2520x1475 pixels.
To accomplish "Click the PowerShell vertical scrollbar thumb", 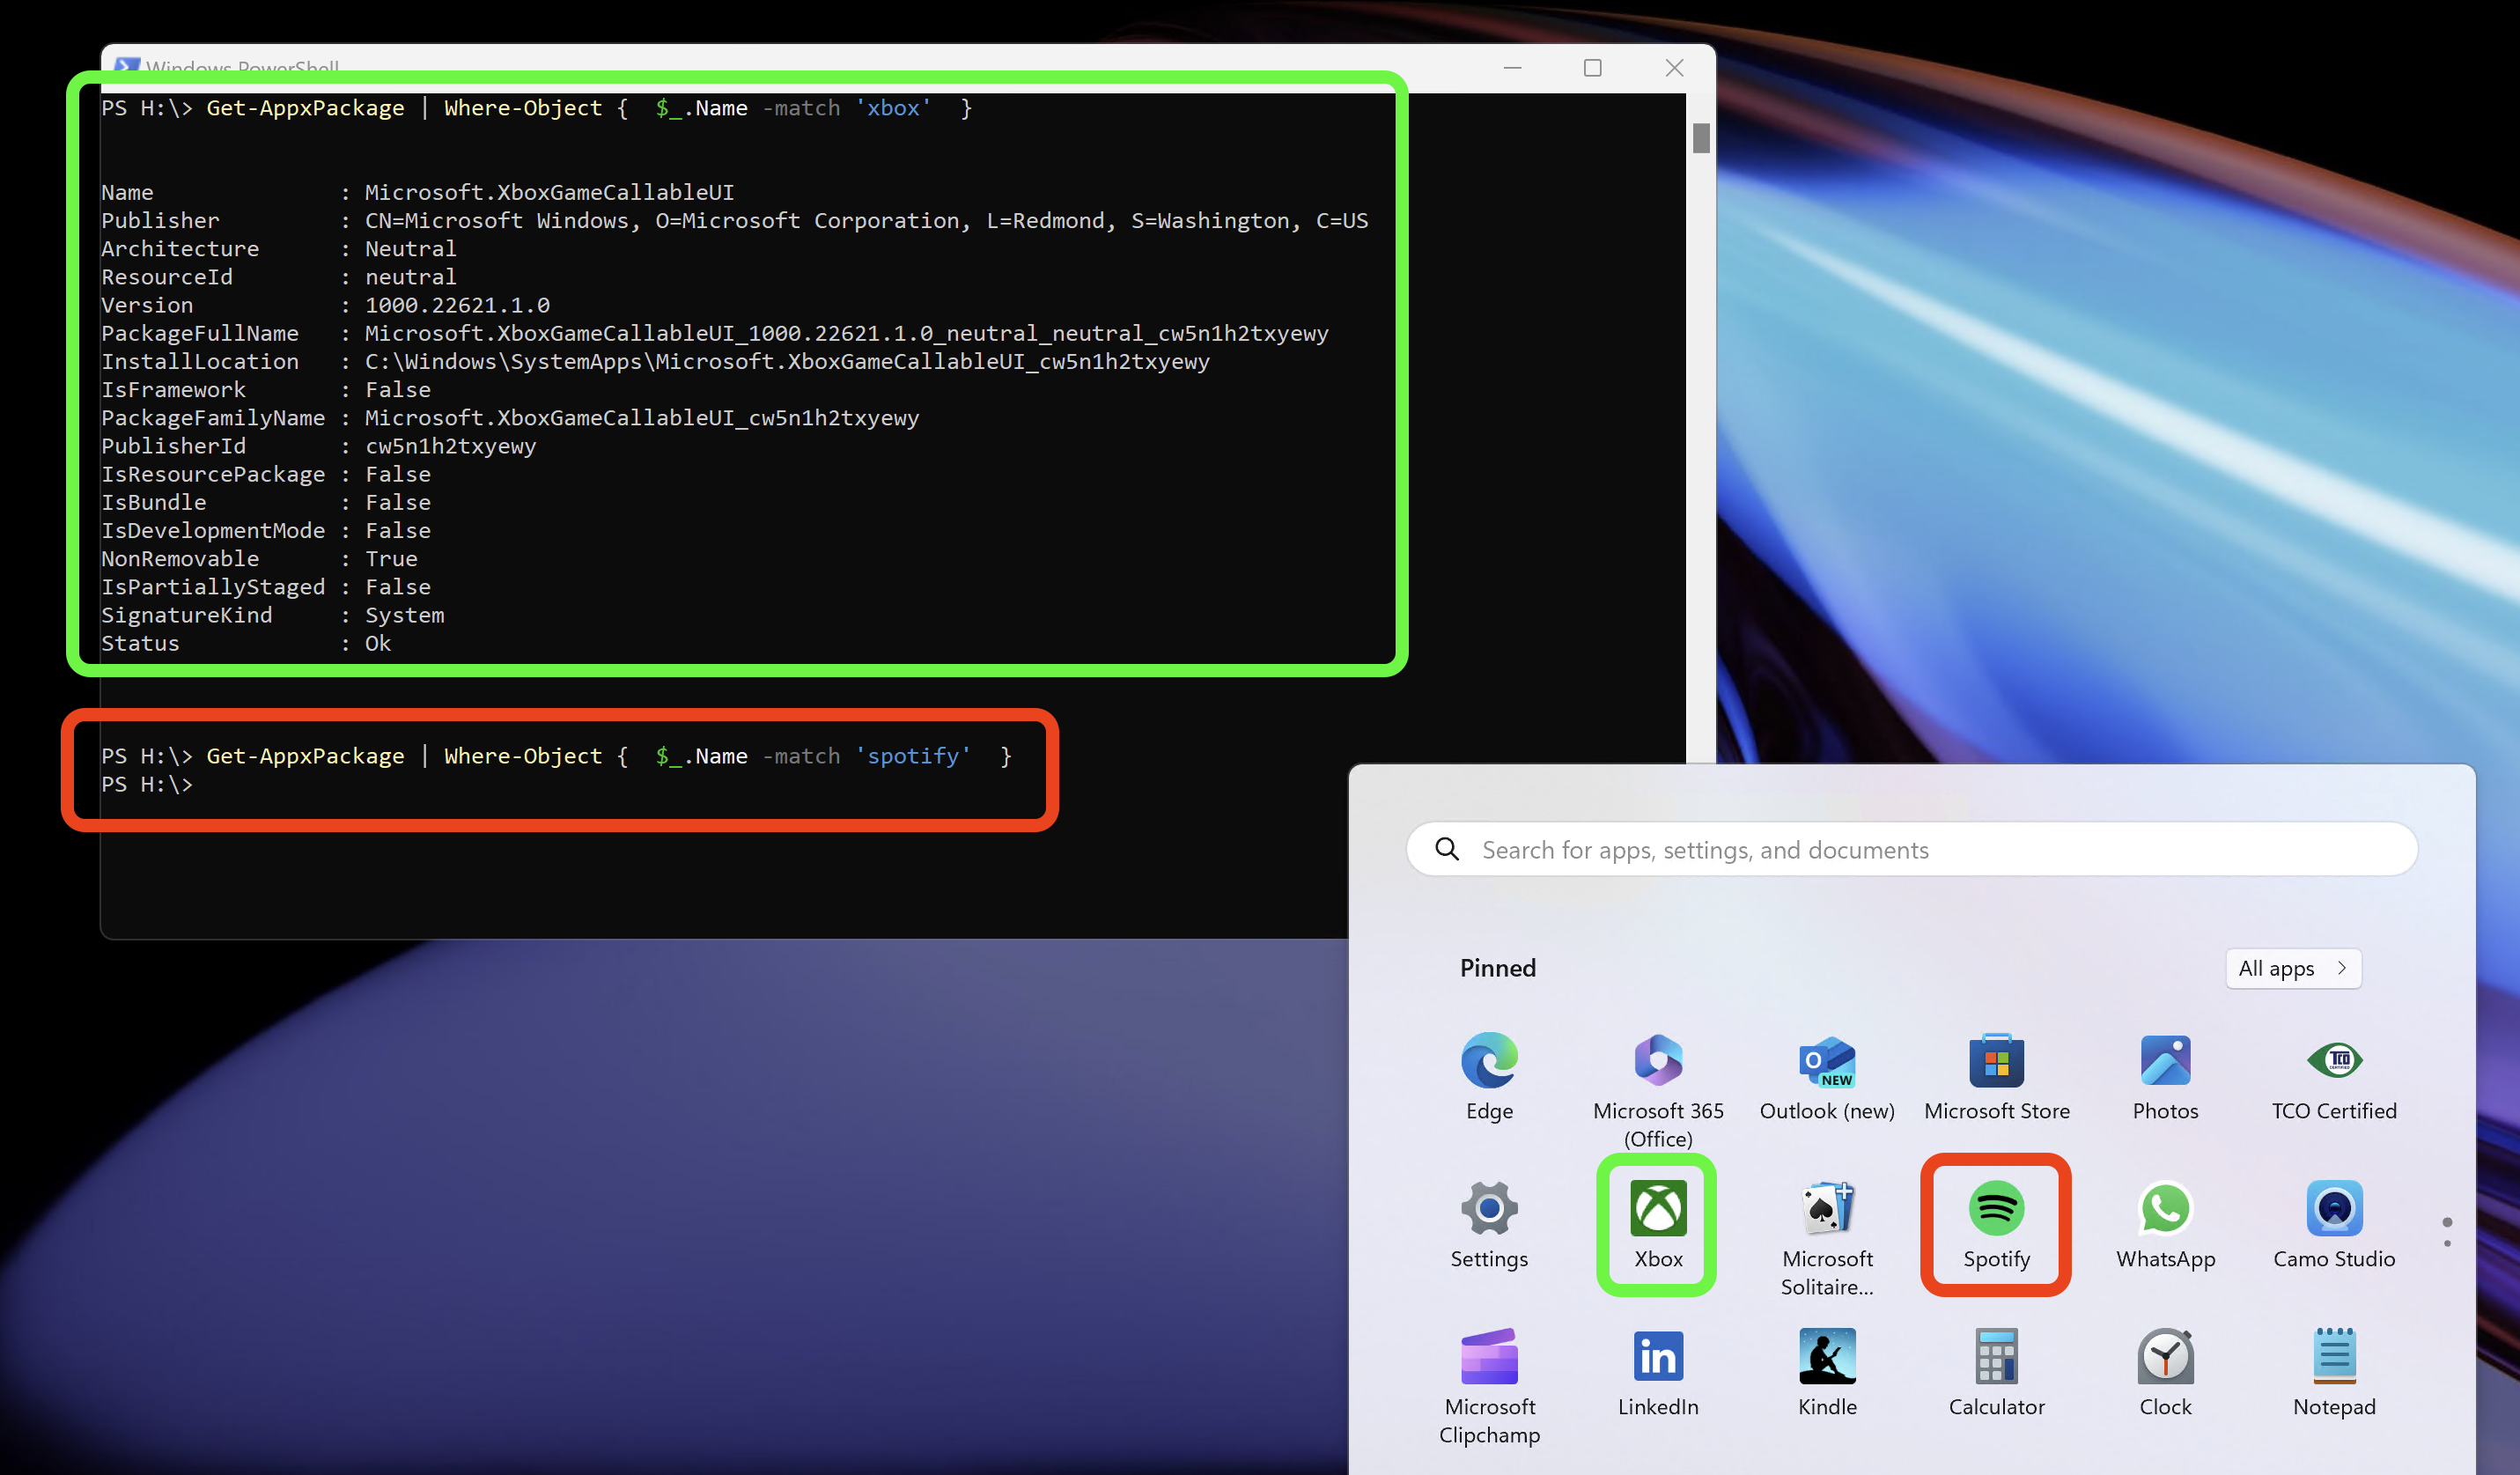I will pyautogui.click(x=1700, y=138).
